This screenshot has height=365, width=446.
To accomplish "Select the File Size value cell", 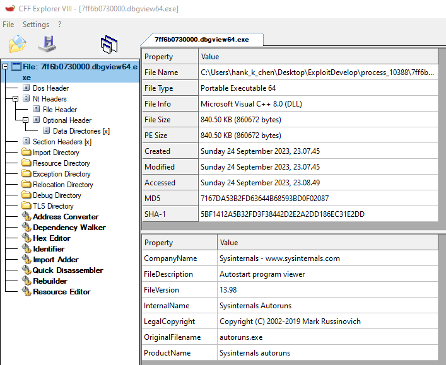I will tap(318, 119).
